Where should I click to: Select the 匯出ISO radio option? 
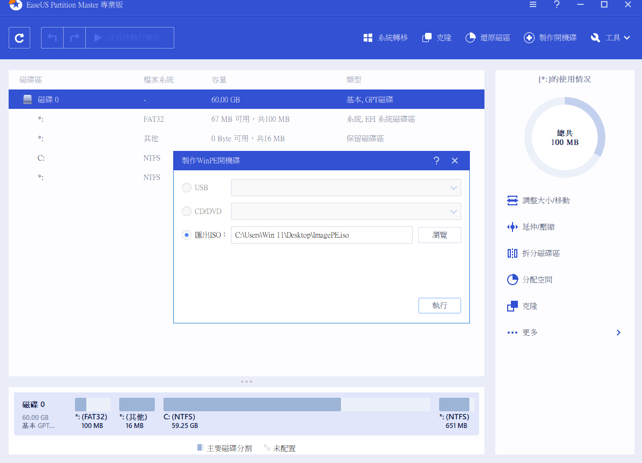[x=187, y=235]
